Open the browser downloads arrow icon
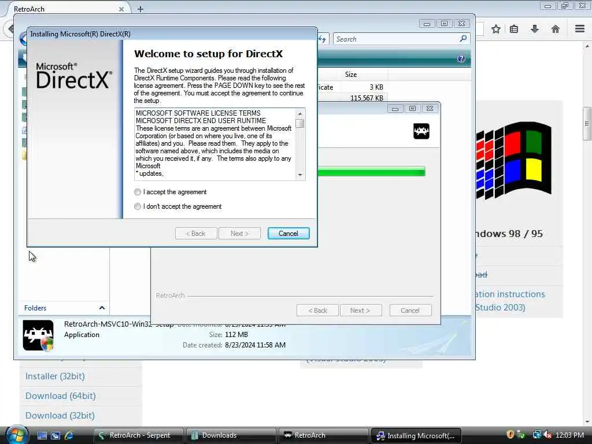Image resolution: width=592 pixels, height=444 pixels. point(535,29)
